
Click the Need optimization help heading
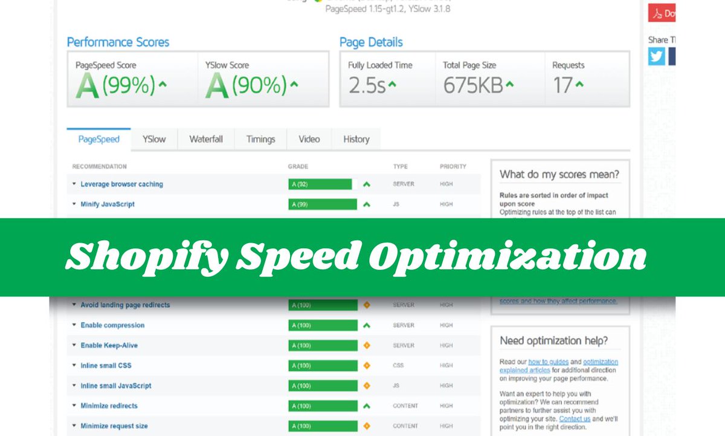coord(554,340)
